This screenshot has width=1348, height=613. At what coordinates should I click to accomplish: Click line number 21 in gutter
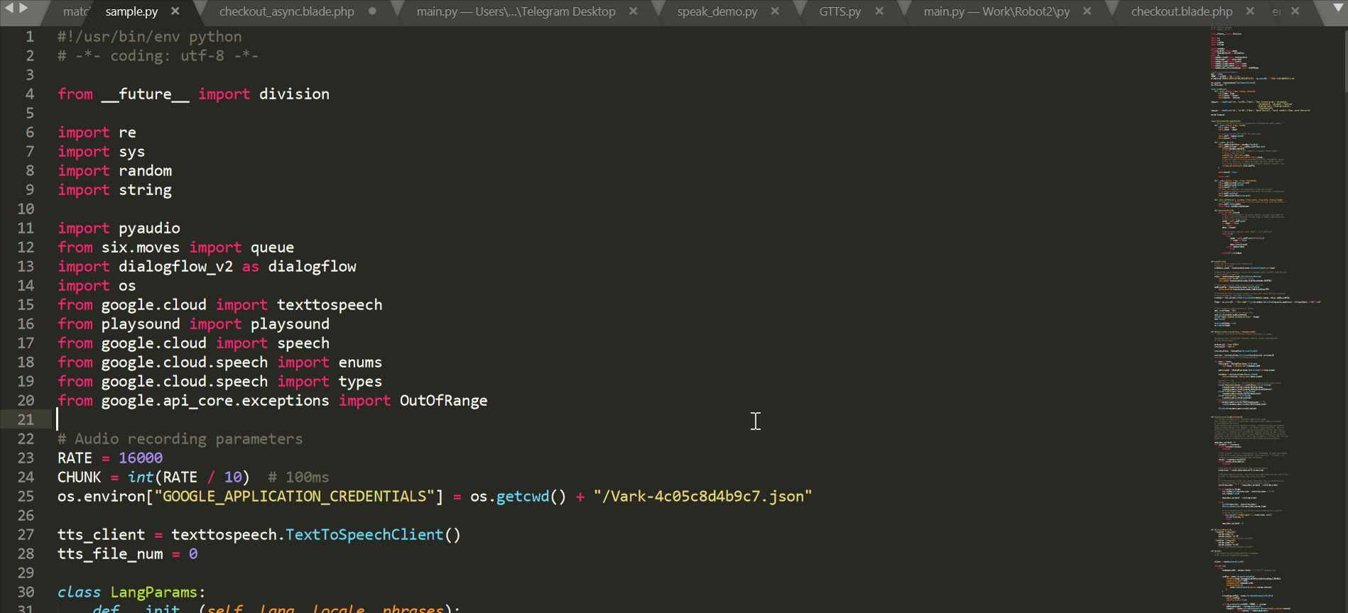(26, 420)
